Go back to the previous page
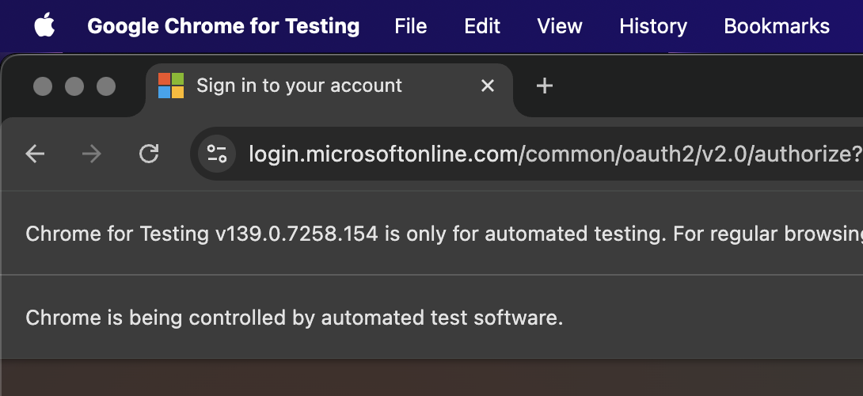This screenshot has width=863, height=396. (x=35, y=154)
